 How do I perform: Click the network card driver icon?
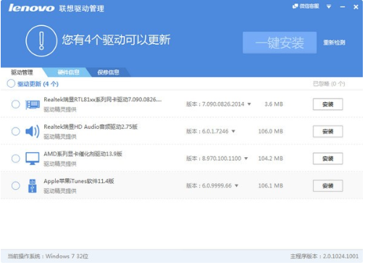33,104
